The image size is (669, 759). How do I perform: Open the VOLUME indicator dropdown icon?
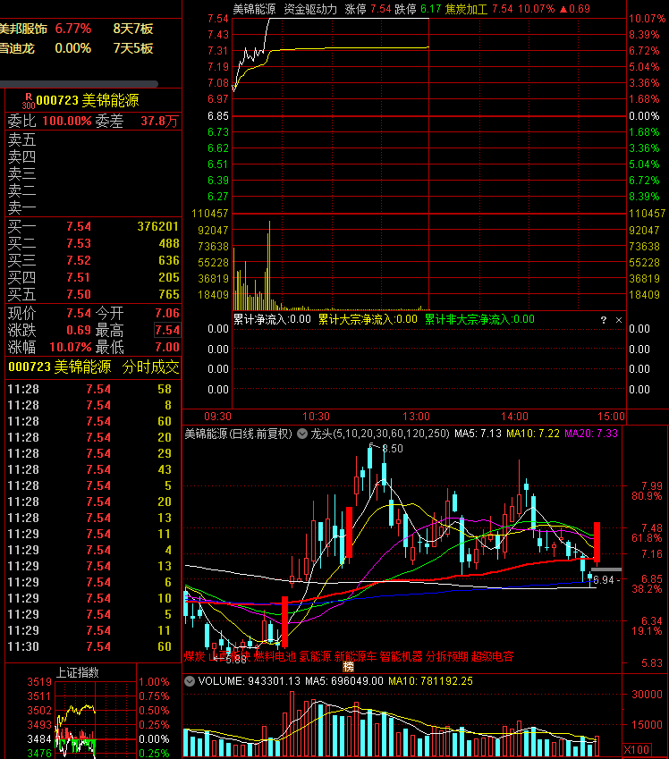tap(190, 681)
